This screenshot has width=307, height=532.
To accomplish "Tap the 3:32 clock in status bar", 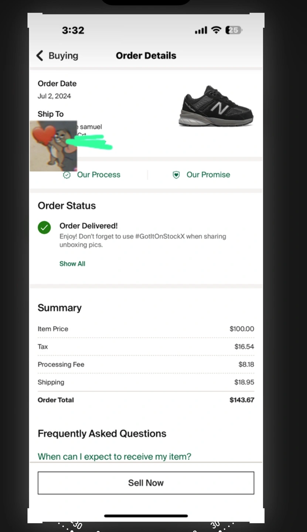I will point(73,30).
